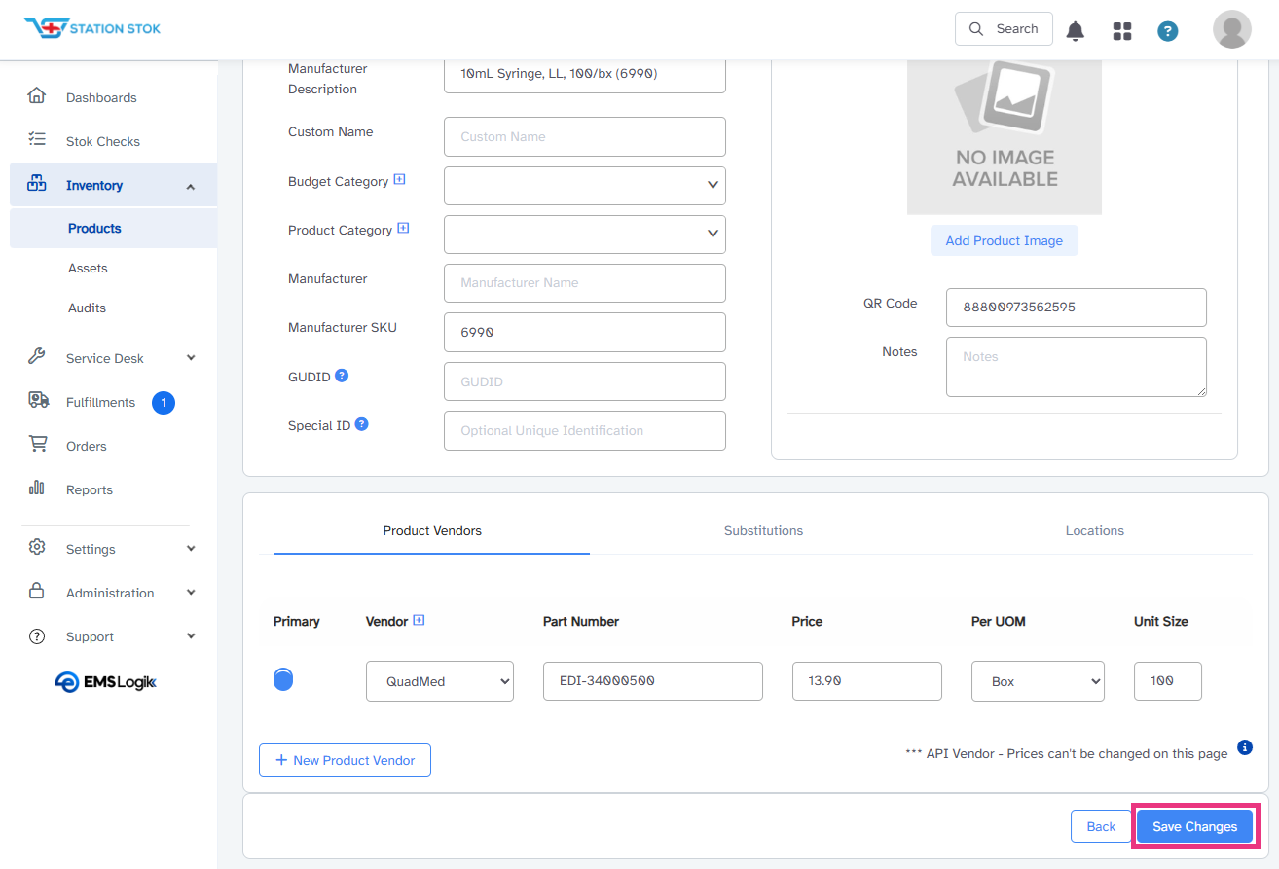Click the API Vendor info icon
The width and height of the screenshot is (1279, 869).
[1244, 747]
